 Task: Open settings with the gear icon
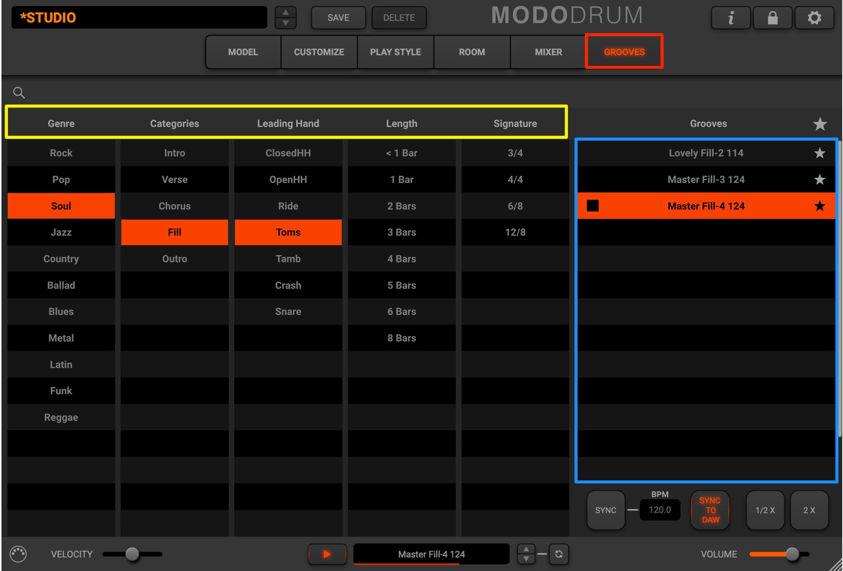(x=814, y=18)
